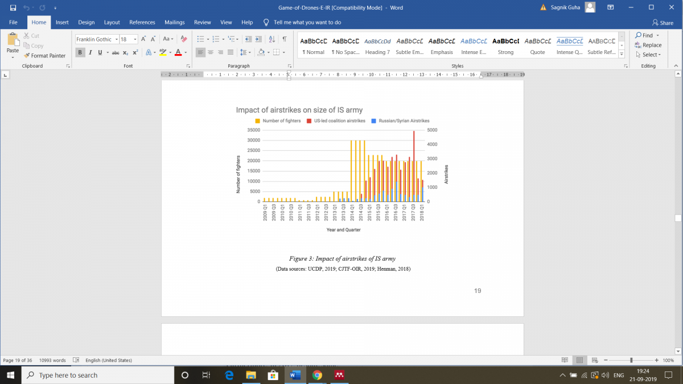Justify the paragraph text
The image size is (683, 384).
pos(231,52)
